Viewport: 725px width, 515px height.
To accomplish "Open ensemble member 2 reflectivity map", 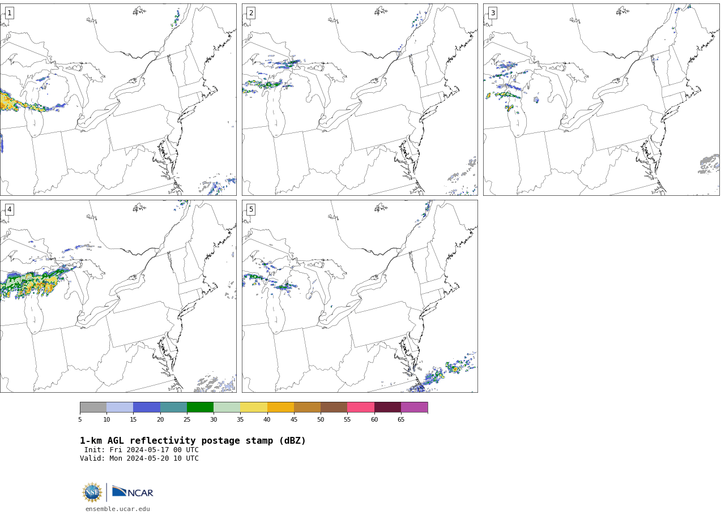I will [360, 100].
